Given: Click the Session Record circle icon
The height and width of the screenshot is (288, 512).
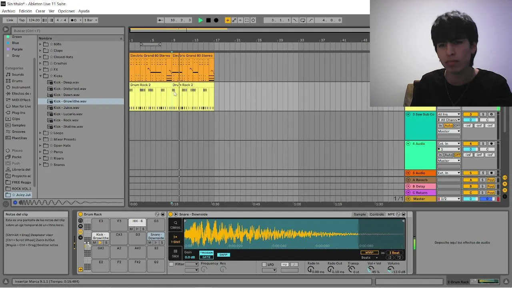Looking at the screenshot, I should [x=253, y=20].
